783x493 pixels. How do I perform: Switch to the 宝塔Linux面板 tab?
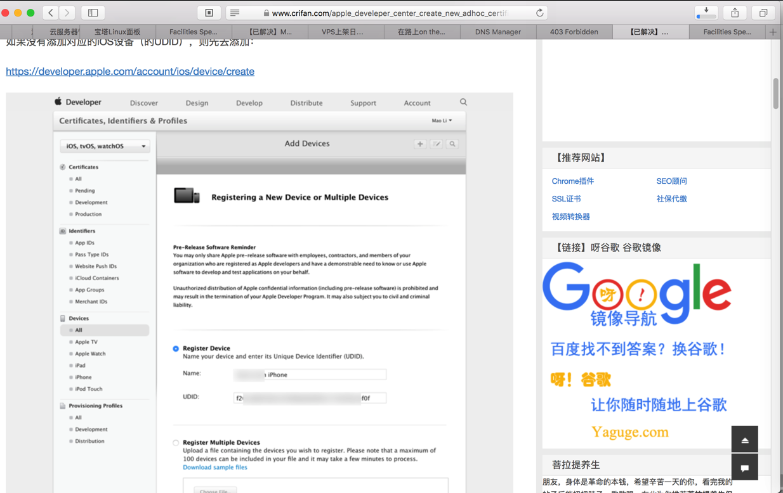coord(117,32)
